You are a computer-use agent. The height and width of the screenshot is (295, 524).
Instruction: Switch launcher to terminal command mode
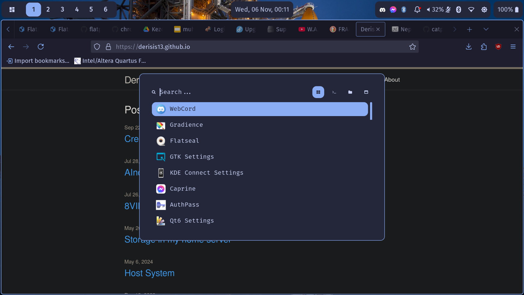(334, 92)
